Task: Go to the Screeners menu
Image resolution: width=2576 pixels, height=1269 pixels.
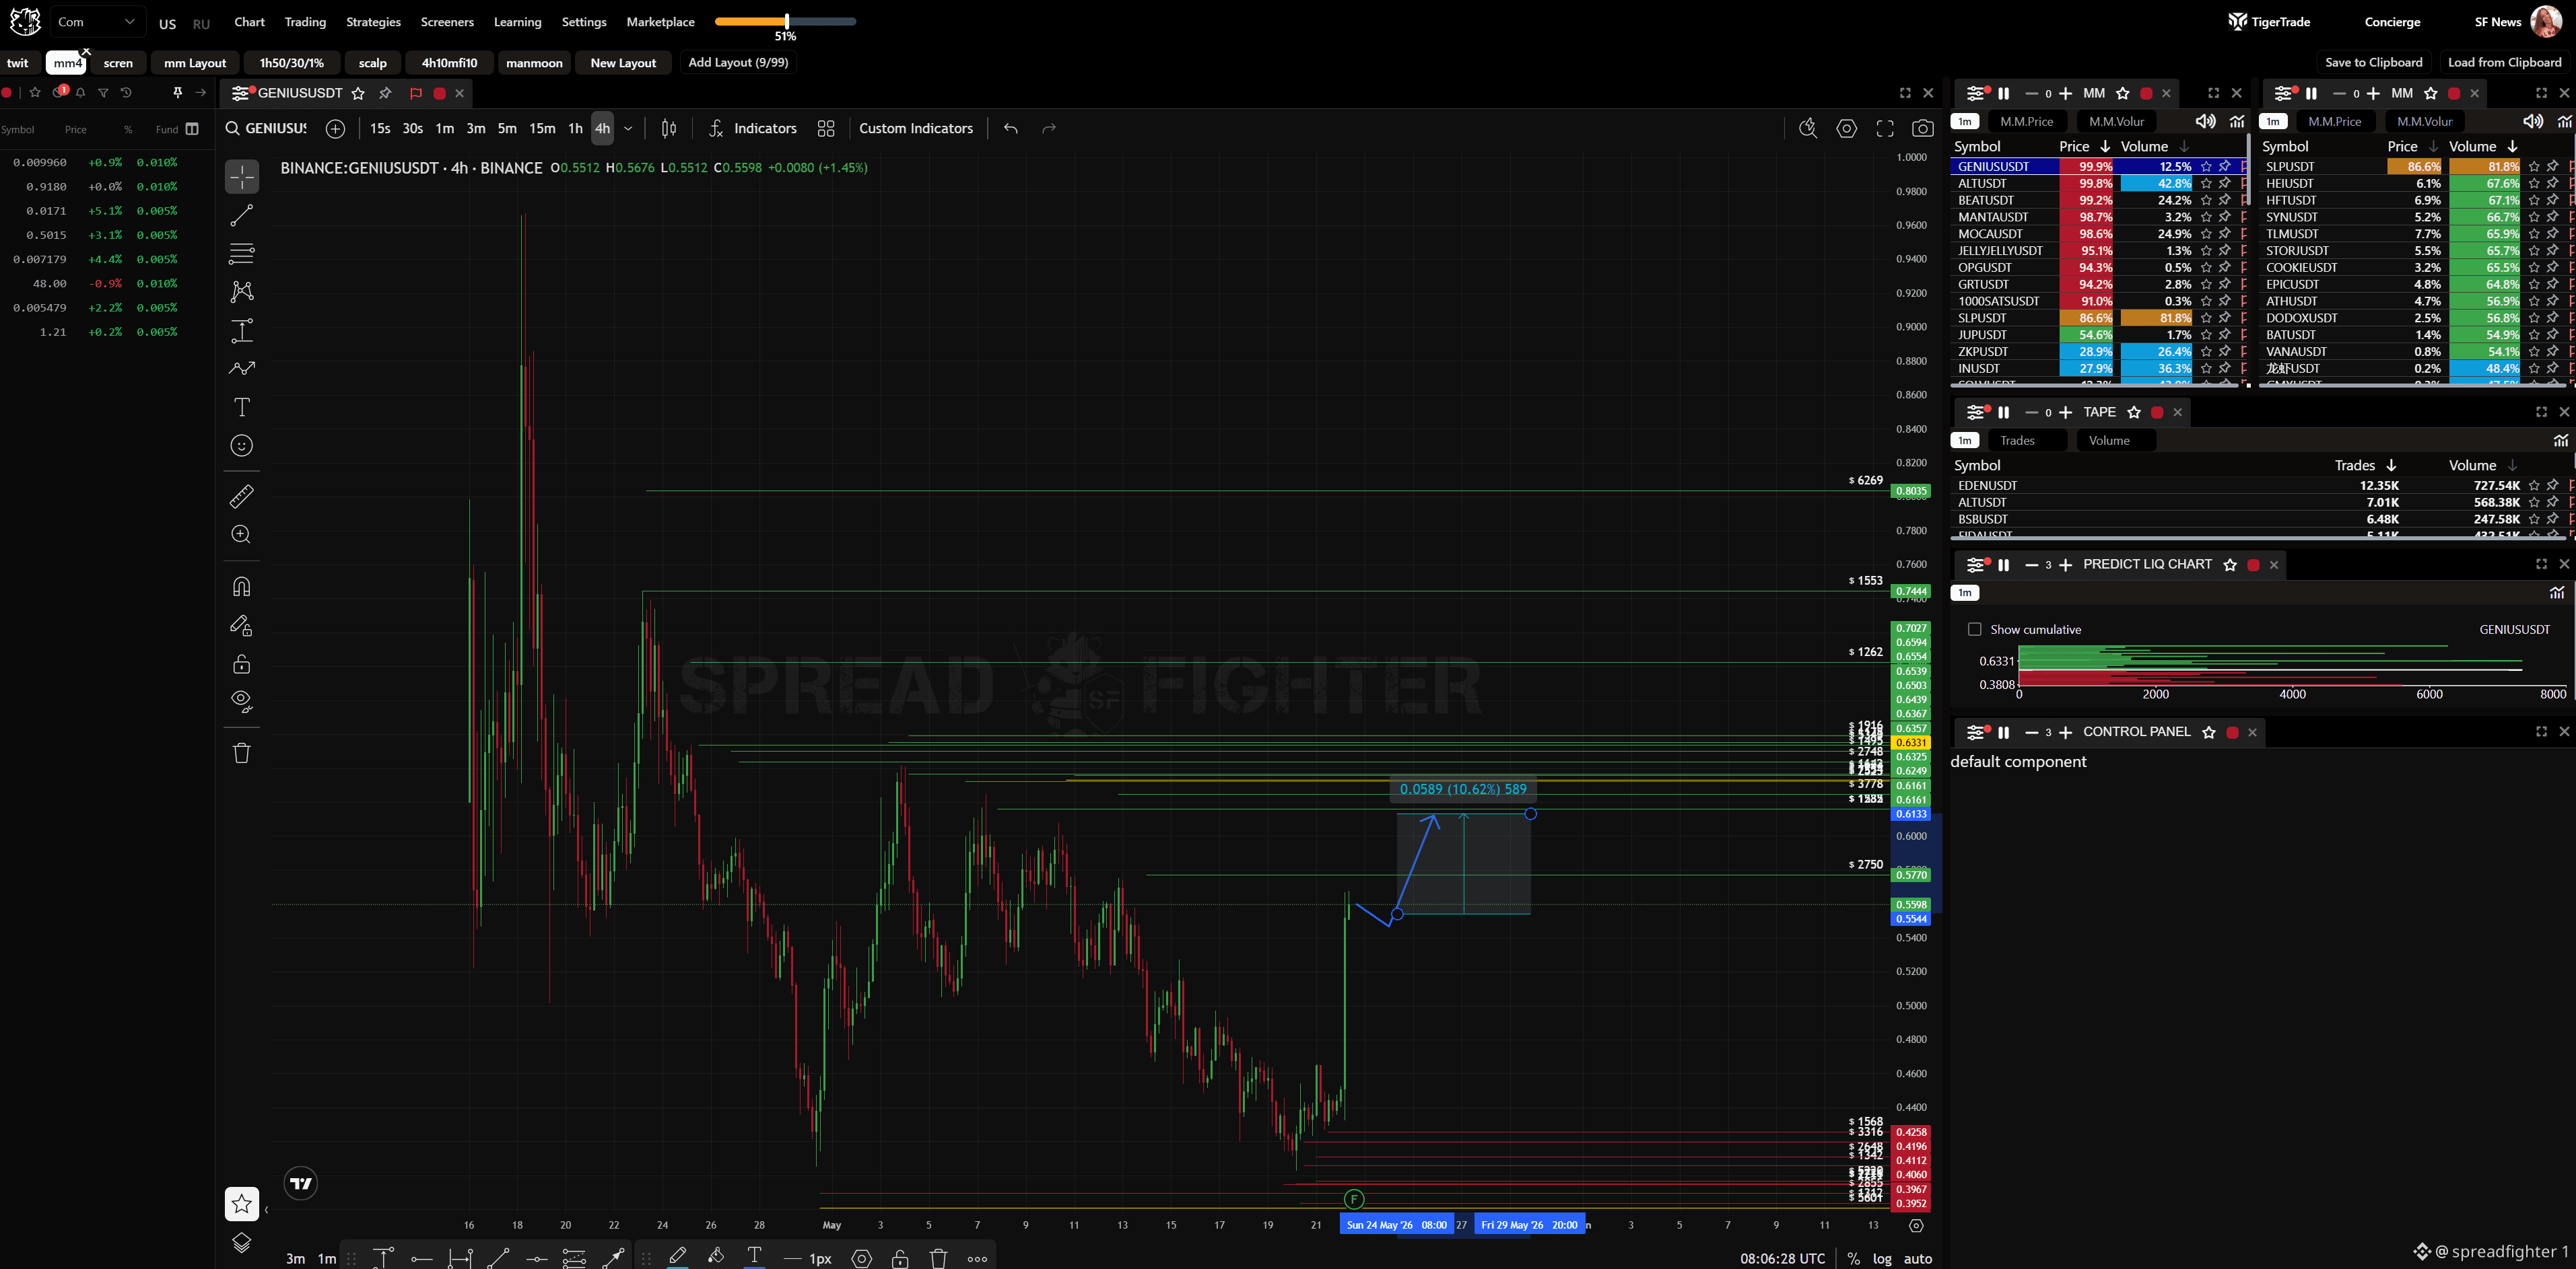Action: [447, 22]
